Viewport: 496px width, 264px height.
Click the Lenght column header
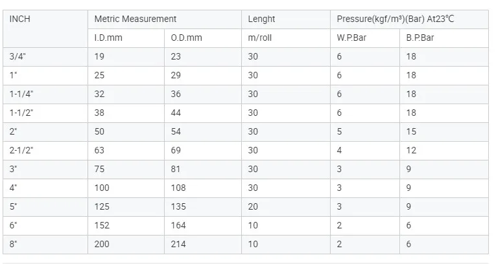coord(261,19)
